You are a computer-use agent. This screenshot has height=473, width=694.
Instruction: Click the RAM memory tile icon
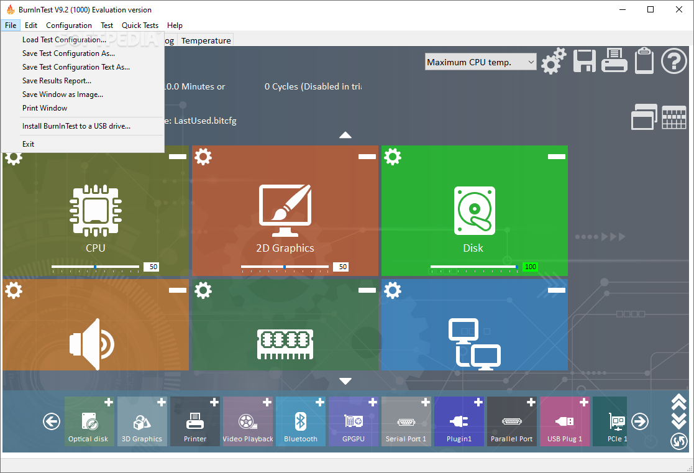coord(285,344)
